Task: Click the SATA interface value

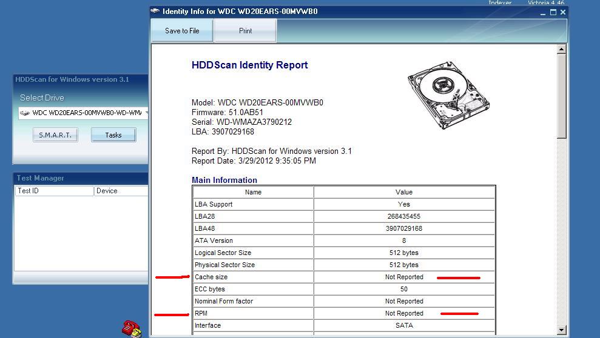Action: pyautogui.click(x=404, y=325)
